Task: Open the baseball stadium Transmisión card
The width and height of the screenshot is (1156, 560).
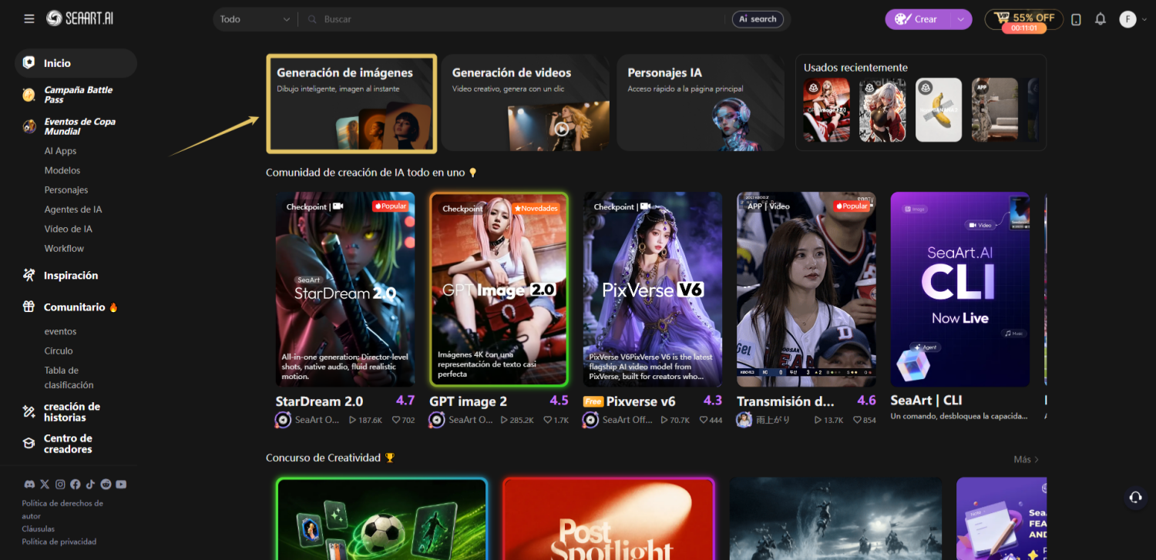Action: click(806, 289)
